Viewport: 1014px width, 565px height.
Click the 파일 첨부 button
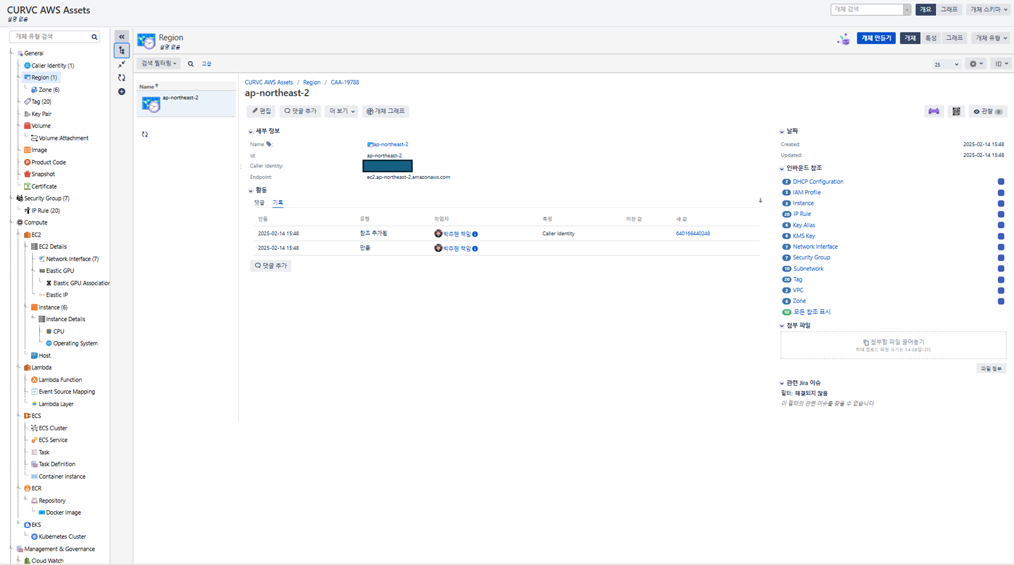click(x=991, y=368)
